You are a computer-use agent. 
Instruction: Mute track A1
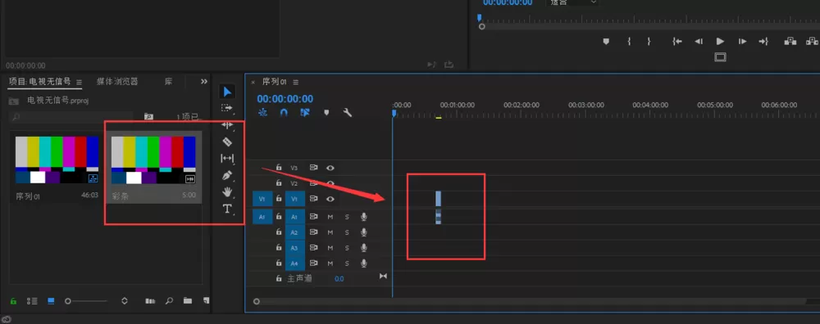(330, 217)
